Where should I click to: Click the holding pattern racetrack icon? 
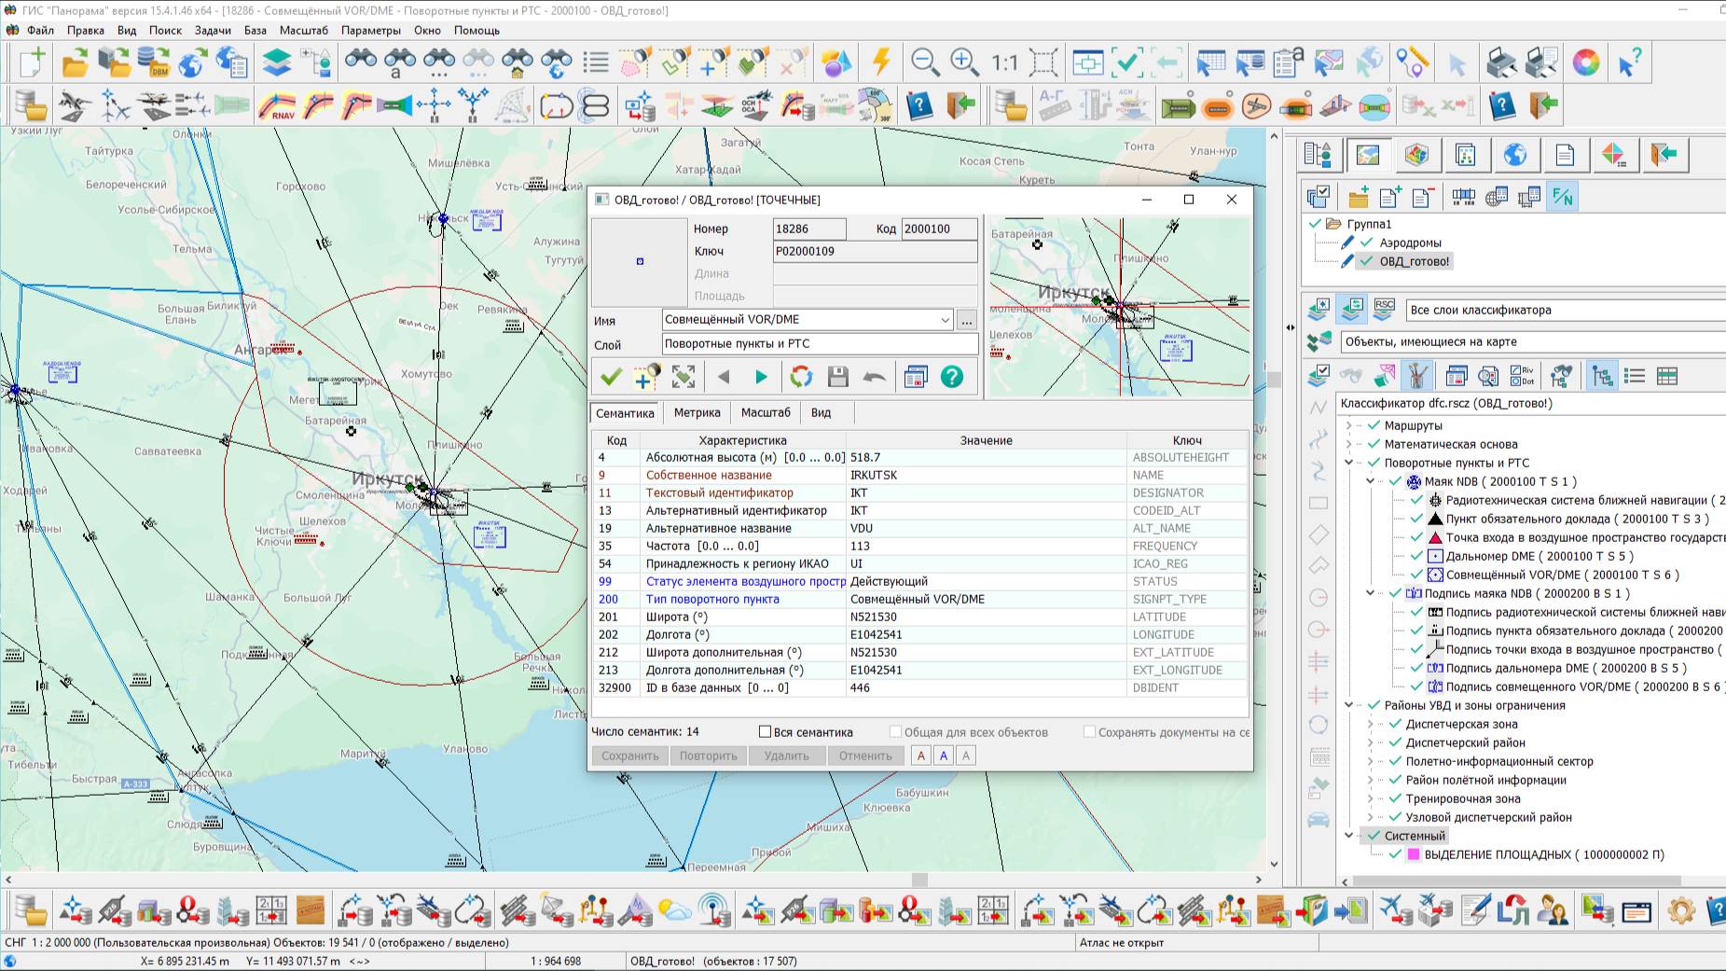click(556, 106)
